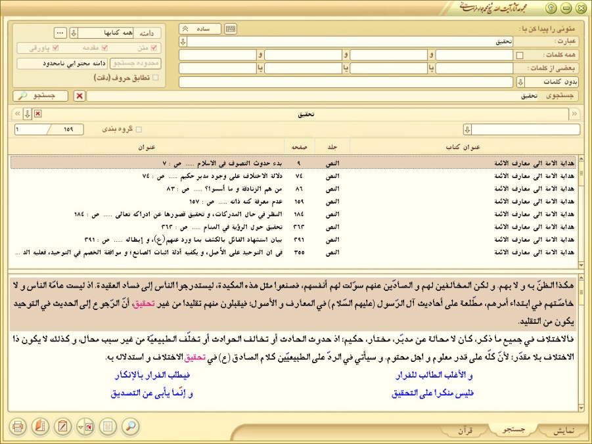Enable تطابق حروف (دقت) checkbox
Image resolution: width=592 pixels, height=444 pixels.
155,78
